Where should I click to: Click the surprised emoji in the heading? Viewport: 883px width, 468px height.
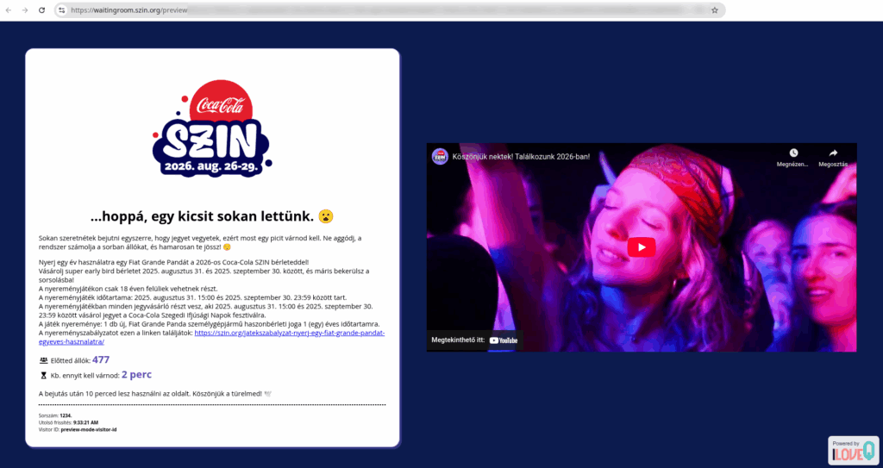click(x=325, y=215)
